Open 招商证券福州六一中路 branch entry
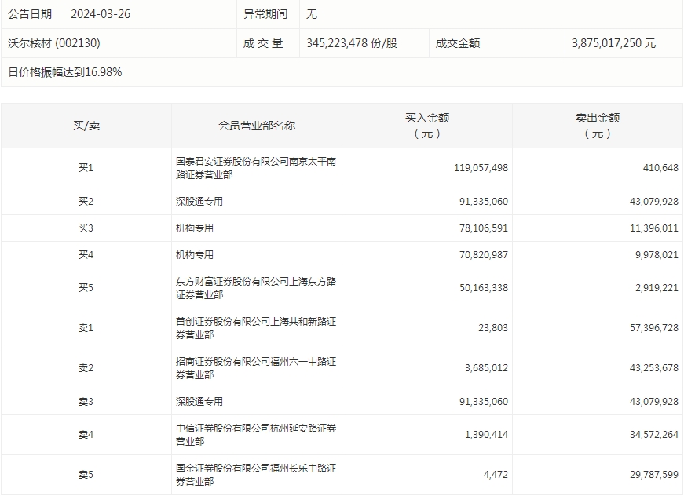The height and width of the screenshot is (496, 684). (x=255, y=368)
